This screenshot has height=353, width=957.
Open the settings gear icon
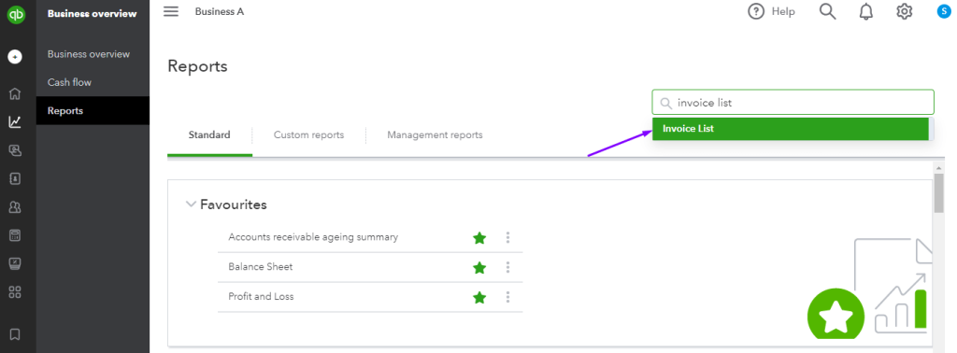[x=904, y=11]
